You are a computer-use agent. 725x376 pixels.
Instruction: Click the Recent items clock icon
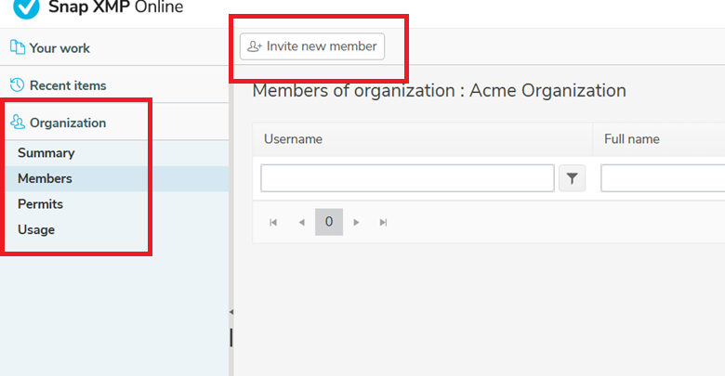(x=17, y=85)
